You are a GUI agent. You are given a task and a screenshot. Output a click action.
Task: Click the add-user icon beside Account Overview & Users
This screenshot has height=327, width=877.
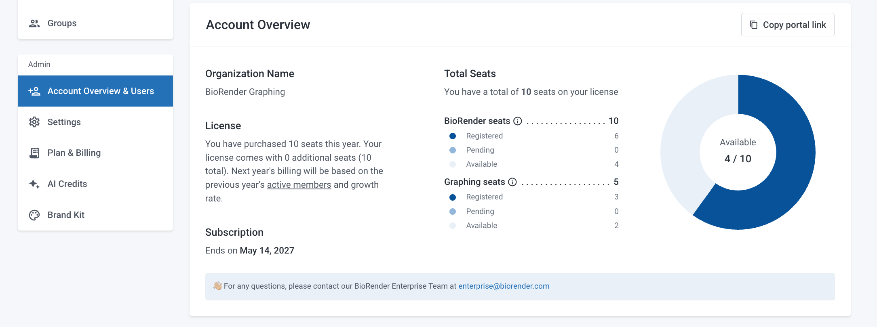(34, 91)
